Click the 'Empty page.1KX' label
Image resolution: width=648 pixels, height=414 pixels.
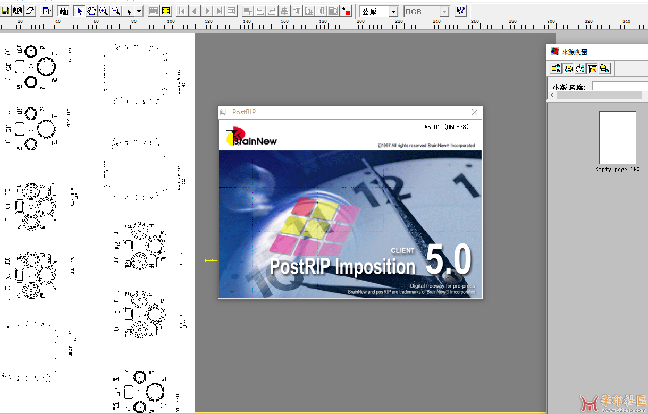coord(617,170)
